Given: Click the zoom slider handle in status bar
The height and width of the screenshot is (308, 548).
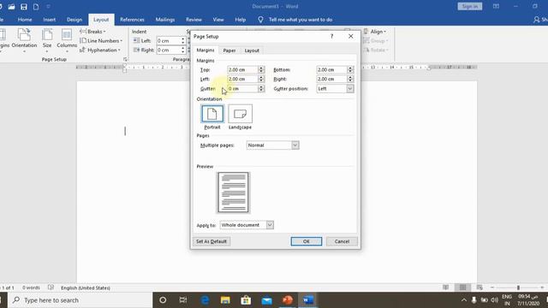Looking at the screenshot, I should (518, 287).
